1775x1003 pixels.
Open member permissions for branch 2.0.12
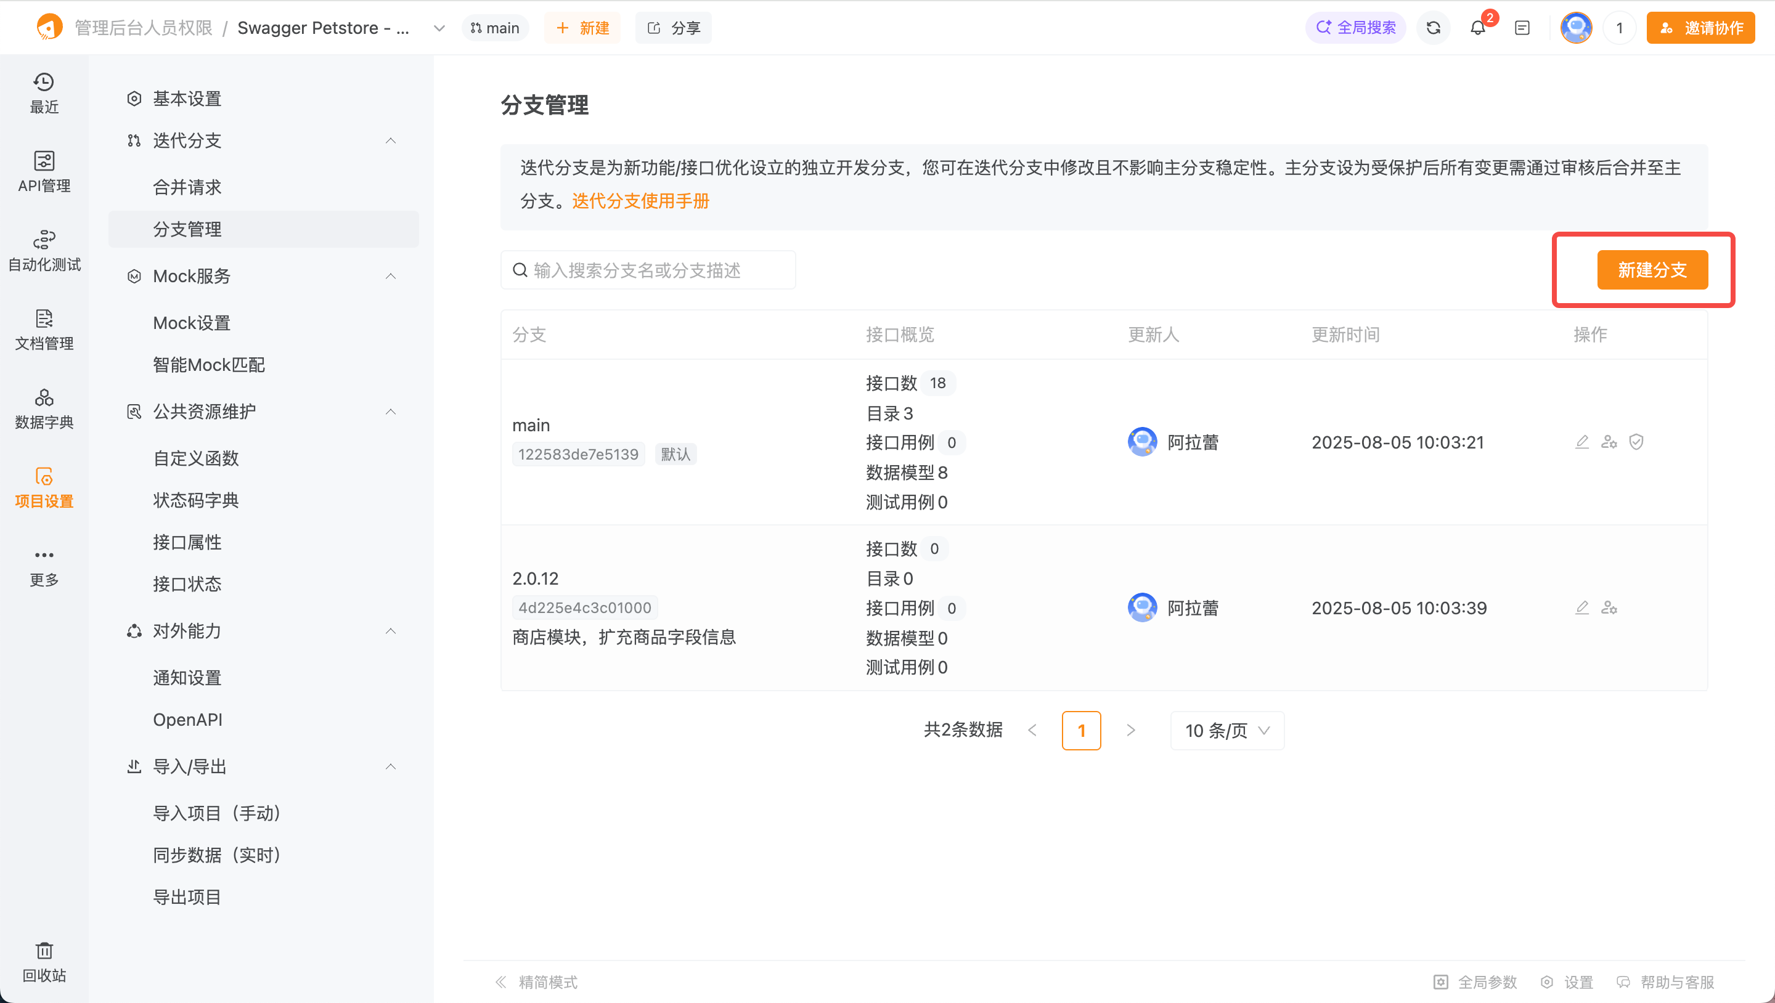coord(1609,607)
